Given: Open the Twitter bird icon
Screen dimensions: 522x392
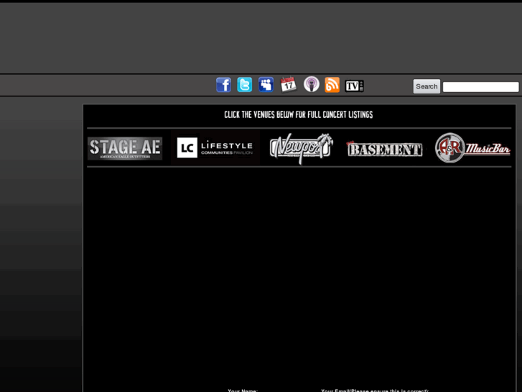Looking at the screenshot, I should click(x=244, y=85).
